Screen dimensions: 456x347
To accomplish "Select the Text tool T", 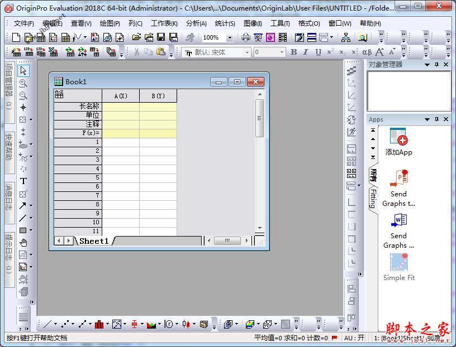I will [x=23, y=181].
